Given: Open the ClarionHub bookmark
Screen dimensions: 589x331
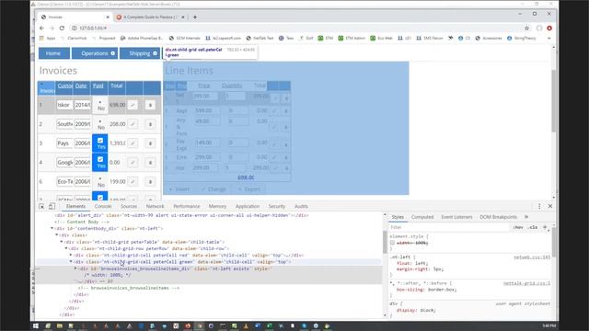Looking at the screenshot, I should pos(74,38).
